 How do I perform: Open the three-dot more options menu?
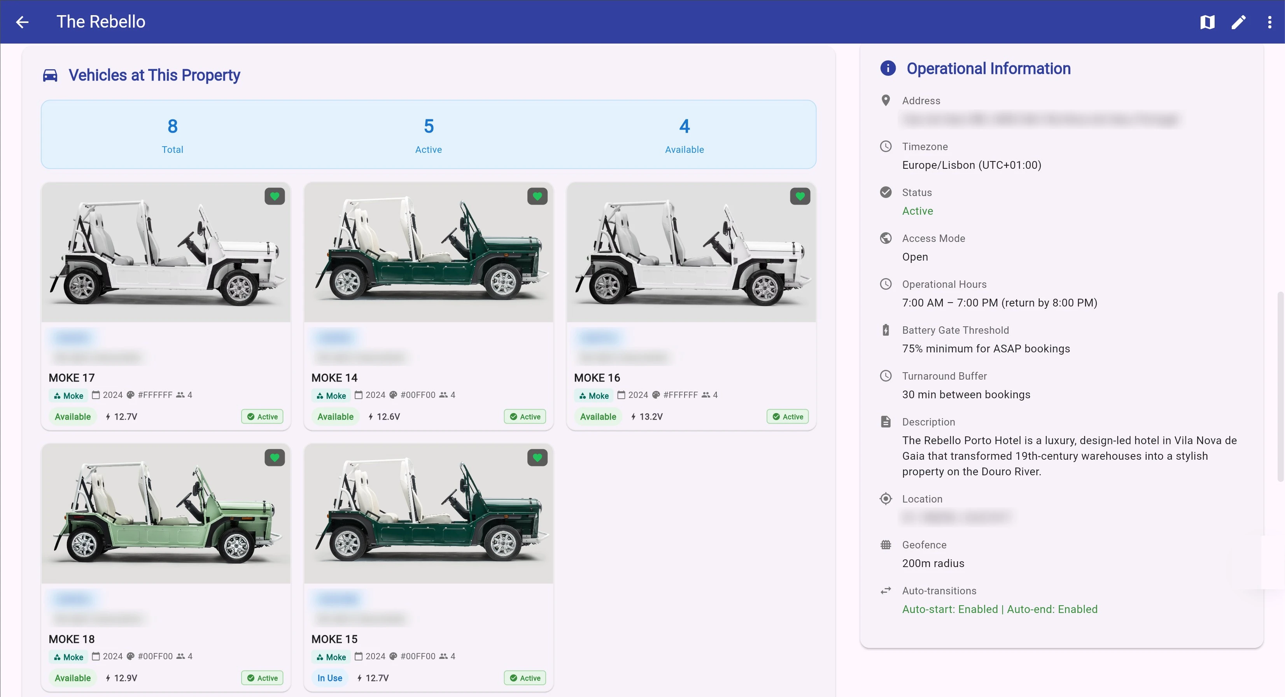click(1269, 22)
